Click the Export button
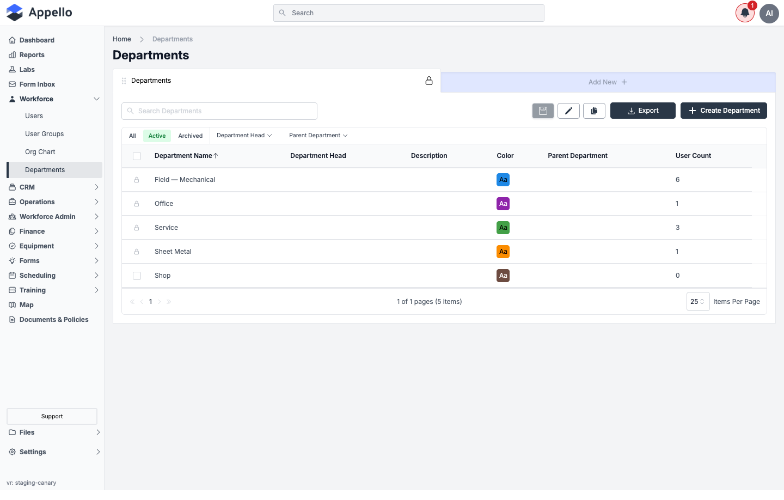784x500 pixels. coord(643,111)
